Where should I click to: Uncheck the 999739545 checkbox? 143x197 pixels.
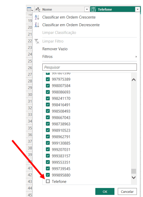[48, 168]
